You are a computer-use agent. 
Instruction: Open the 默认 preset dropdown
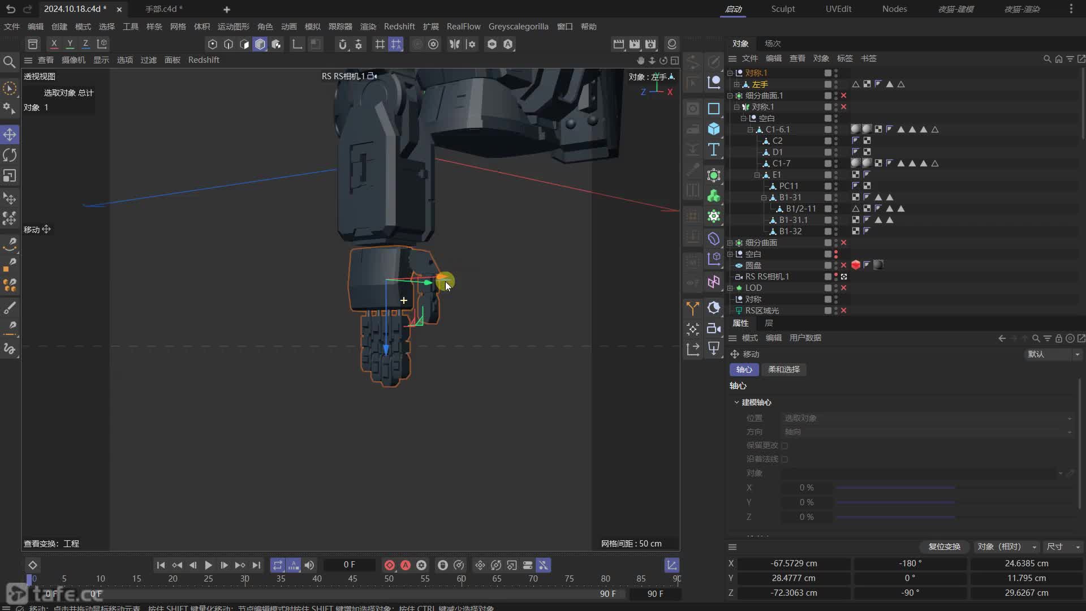[x=1053, y=354]
